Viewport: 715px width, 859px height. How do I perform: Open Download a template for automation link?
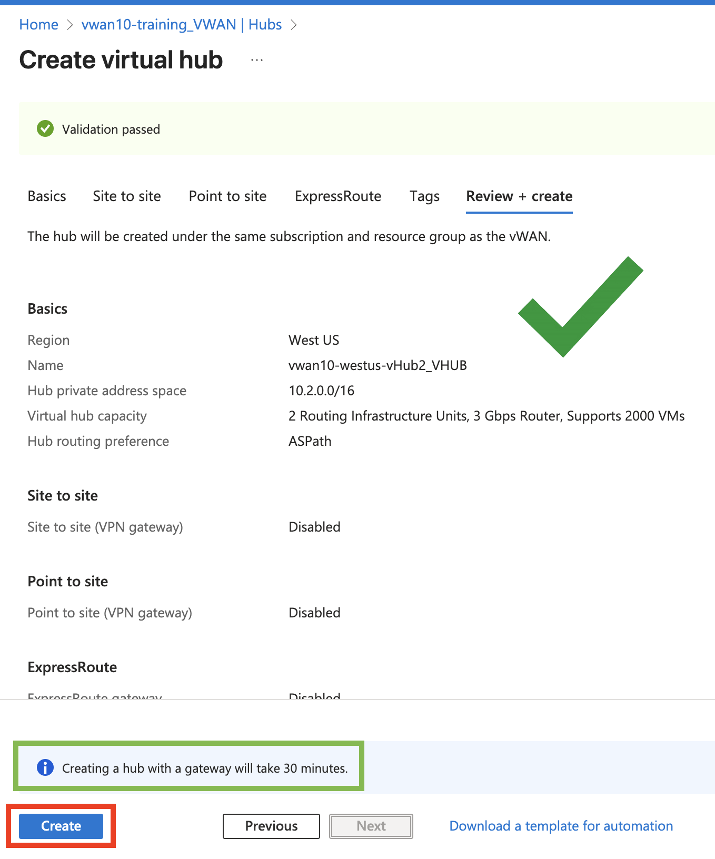(x=561, y=826)
